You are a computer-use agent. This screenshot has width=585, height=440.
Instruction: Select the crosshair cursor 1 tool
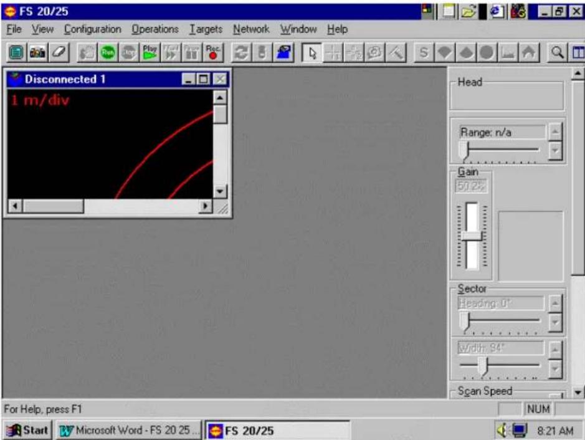point(333,52)
